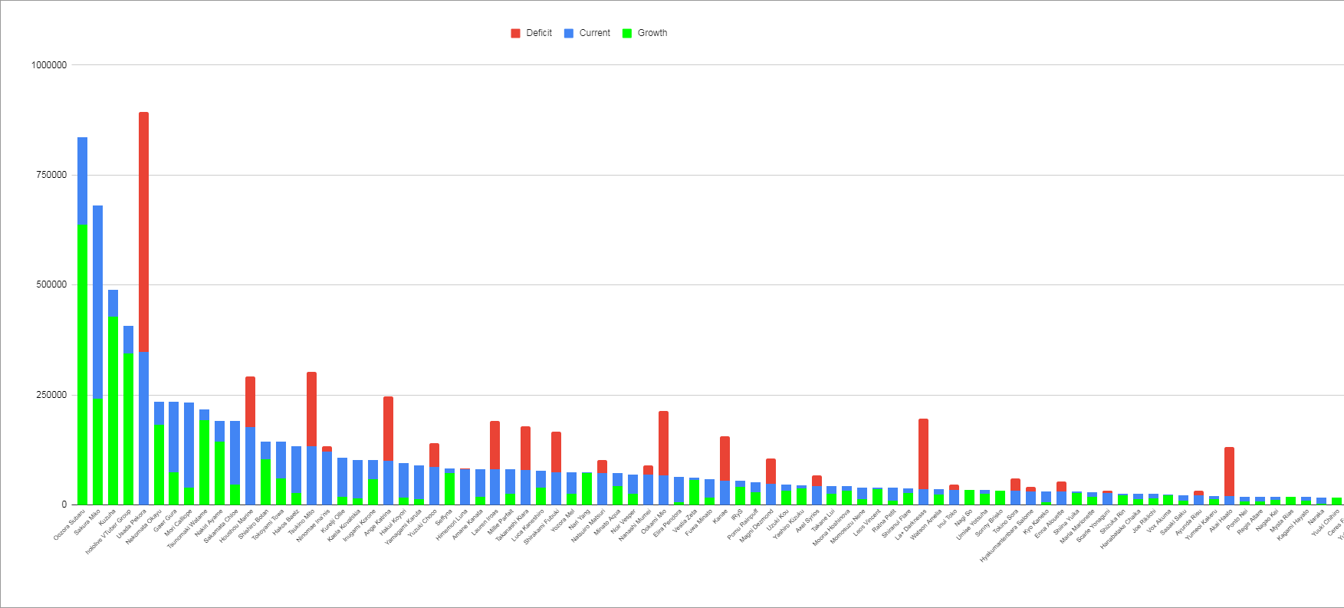Click the red Deficit segment of Tsukino Mito's bar
Image resolution: width=1344 pixels, height=608 pixels.
311,409
